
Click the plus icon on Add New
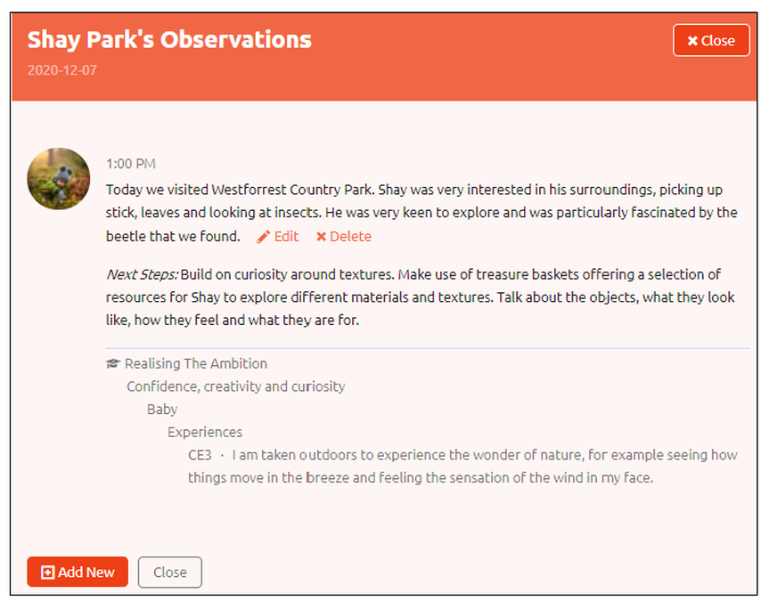(x=47, y=573)
